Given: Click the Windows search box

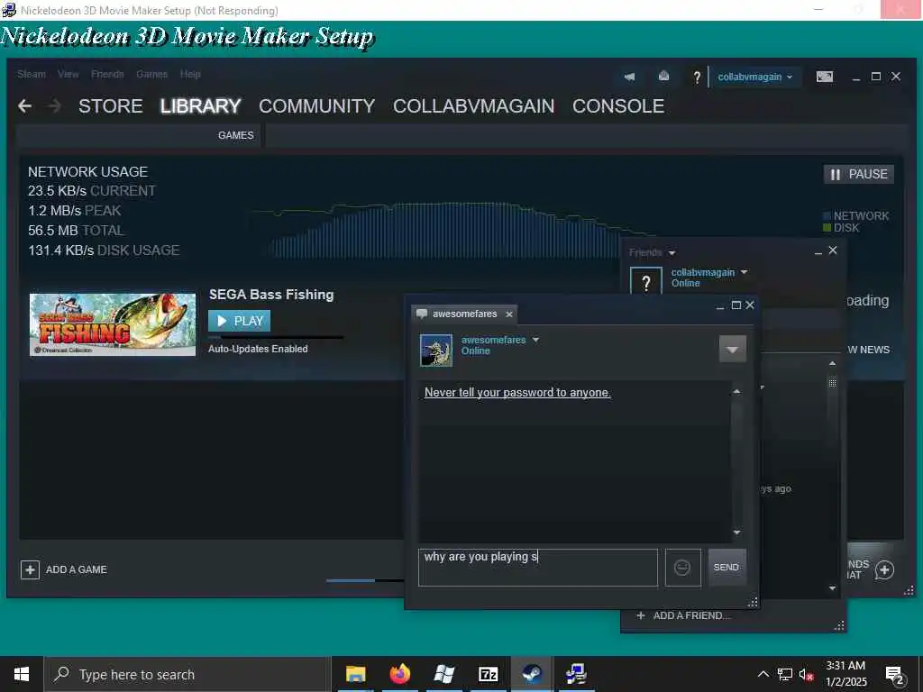Looking at the screenshot, I should [187, 674].
